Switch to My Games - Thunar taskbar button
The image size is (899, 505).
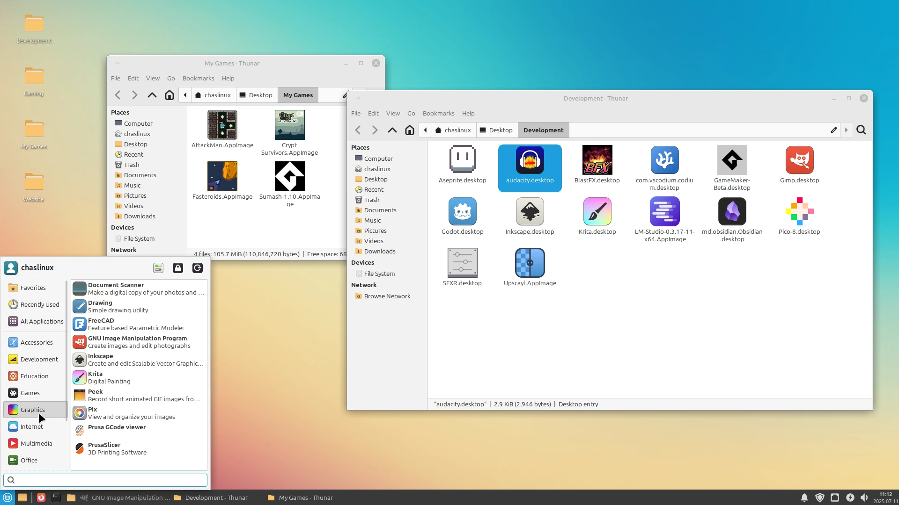coord(301,498)
